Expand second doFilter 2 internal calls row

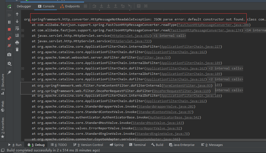click(x=23, y=79)
